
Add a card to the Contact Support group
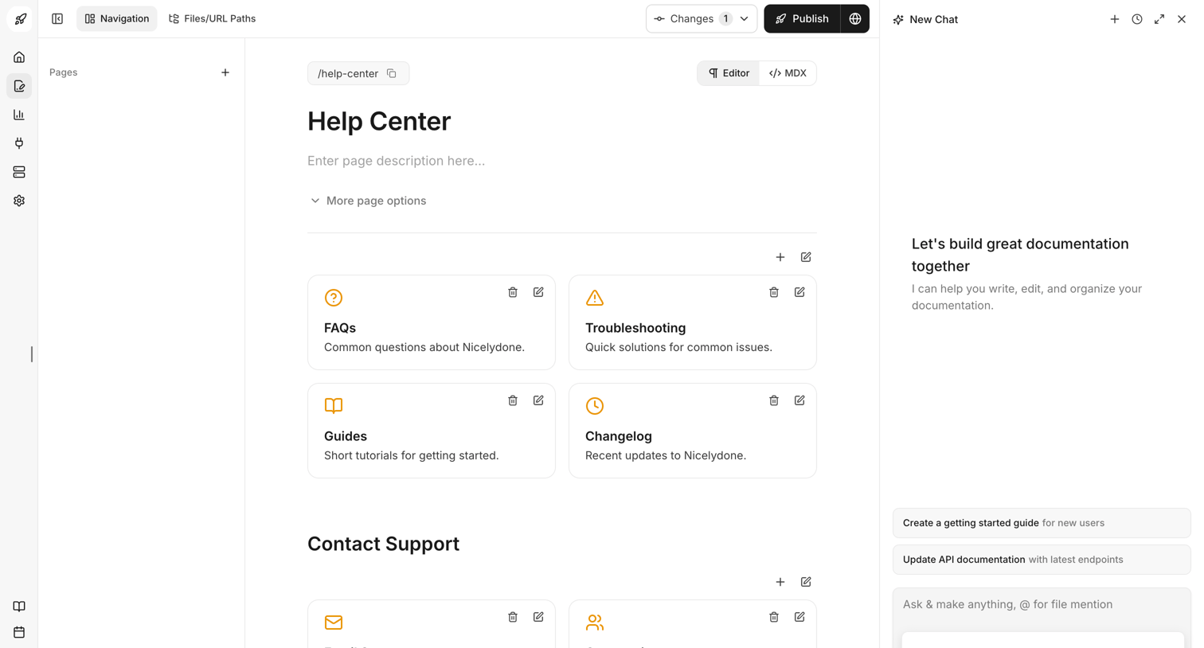[780, 582]
